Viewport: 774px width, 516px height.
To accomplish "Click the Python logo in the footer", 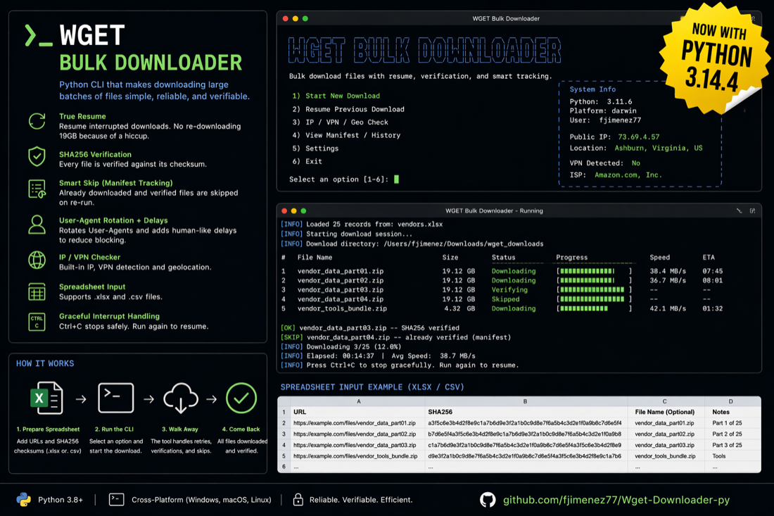I will 23,499.
